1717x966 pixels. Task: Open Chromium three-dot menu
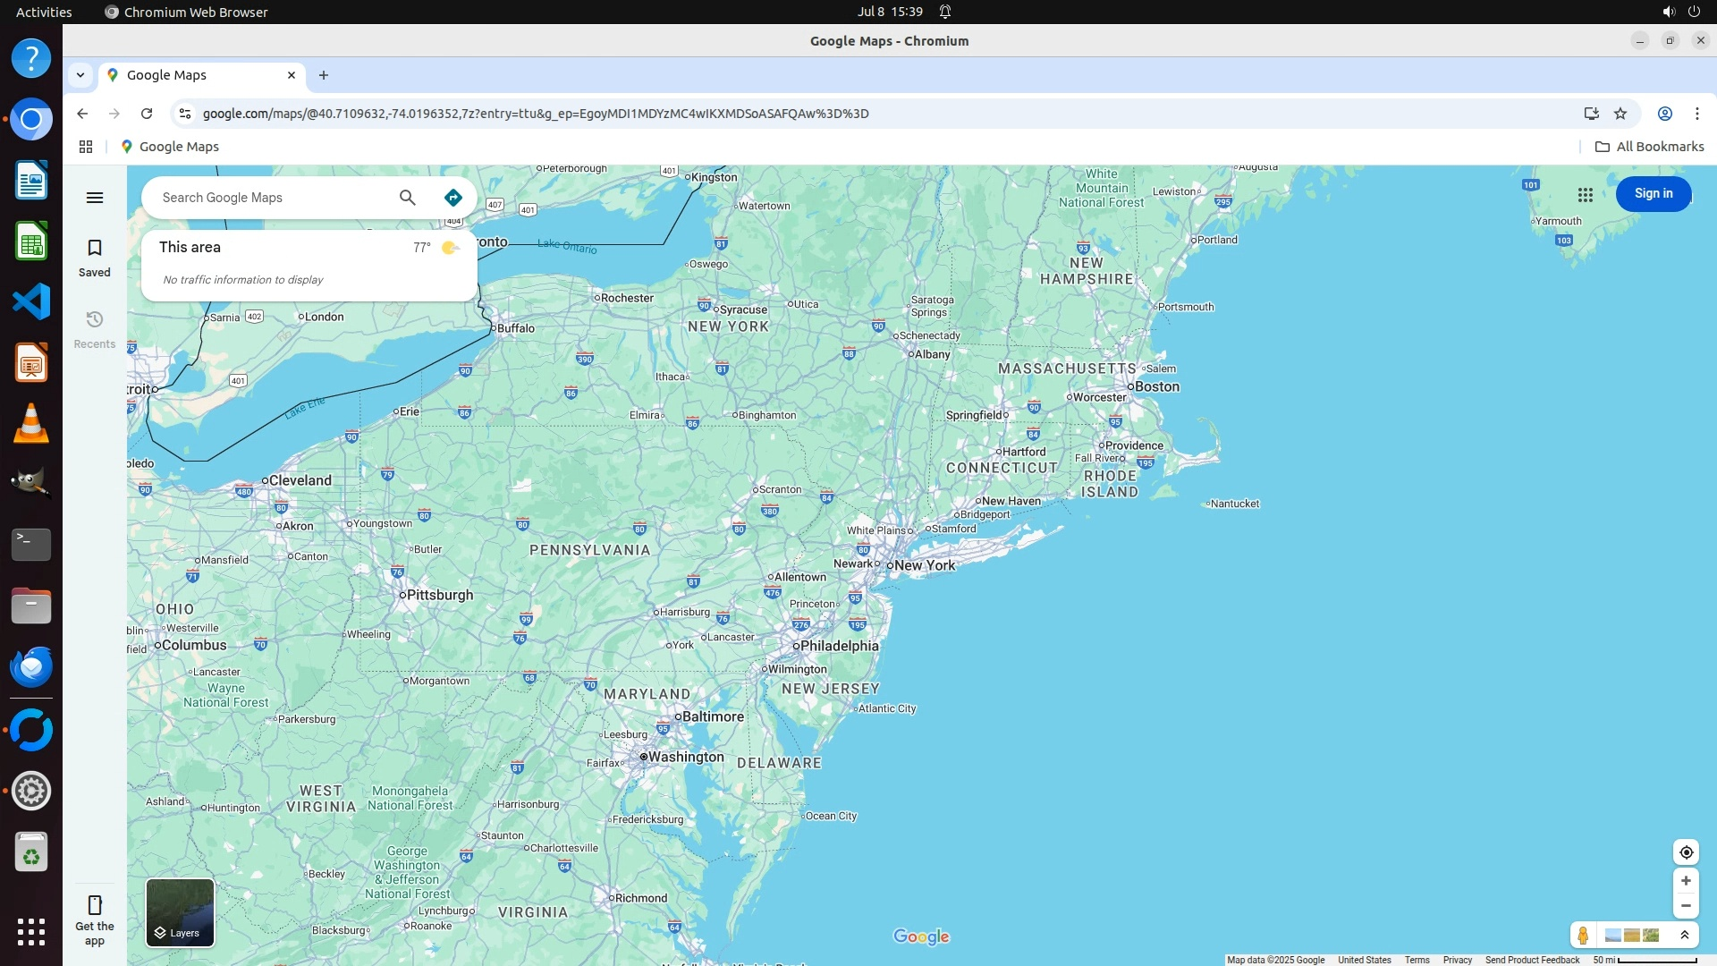[x=1696, y=114]
